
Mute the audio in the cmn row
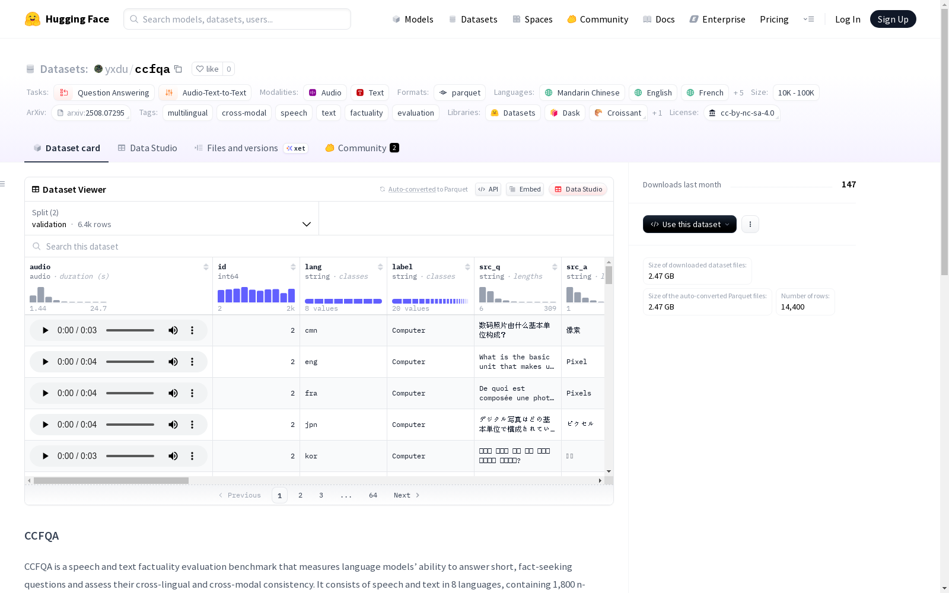tap(173, 330)
